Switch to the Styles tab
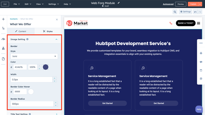The width and height of the screenshot is (205, 115). click(48, 31)
